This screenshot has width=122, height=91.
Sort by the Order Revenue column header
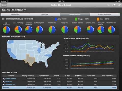(x=44, y=76)
